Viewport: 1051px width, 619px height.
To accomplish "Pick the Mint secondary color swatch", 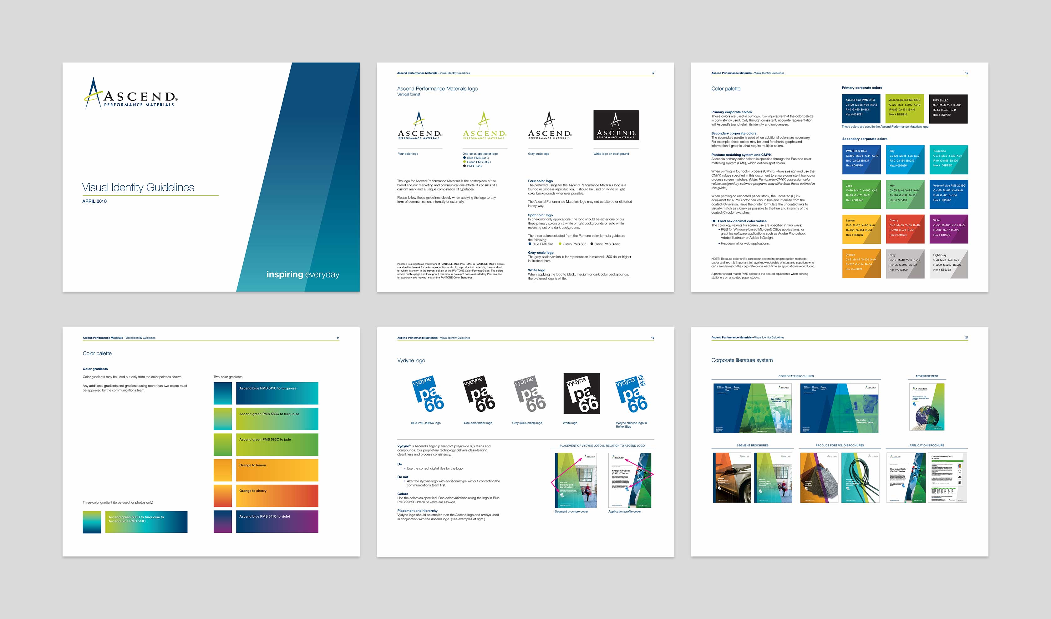I will [905, 194].
